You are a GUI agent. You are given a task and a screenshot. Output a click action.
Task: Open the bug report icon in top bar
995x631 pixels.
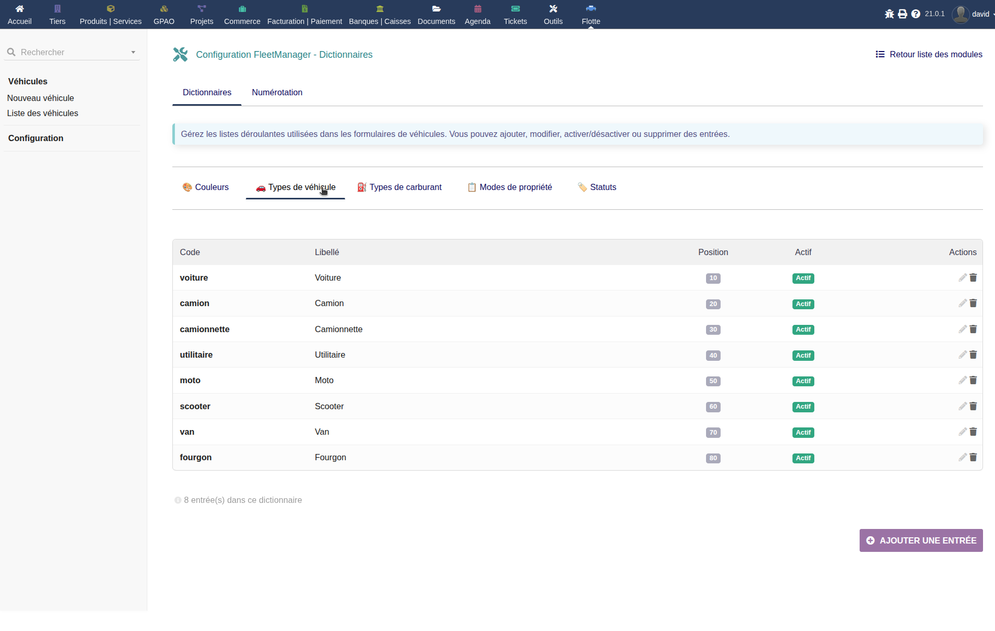coord(889,14)
